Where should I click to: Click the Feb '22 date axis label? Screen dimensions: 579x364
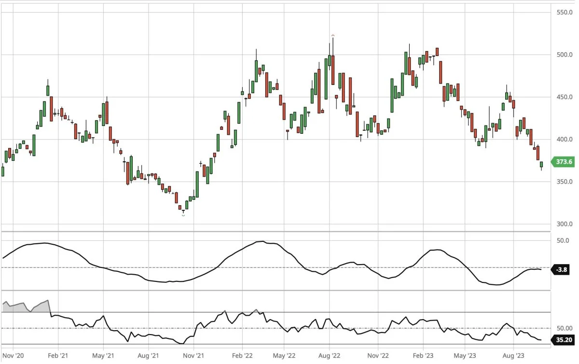click(243, 356)
